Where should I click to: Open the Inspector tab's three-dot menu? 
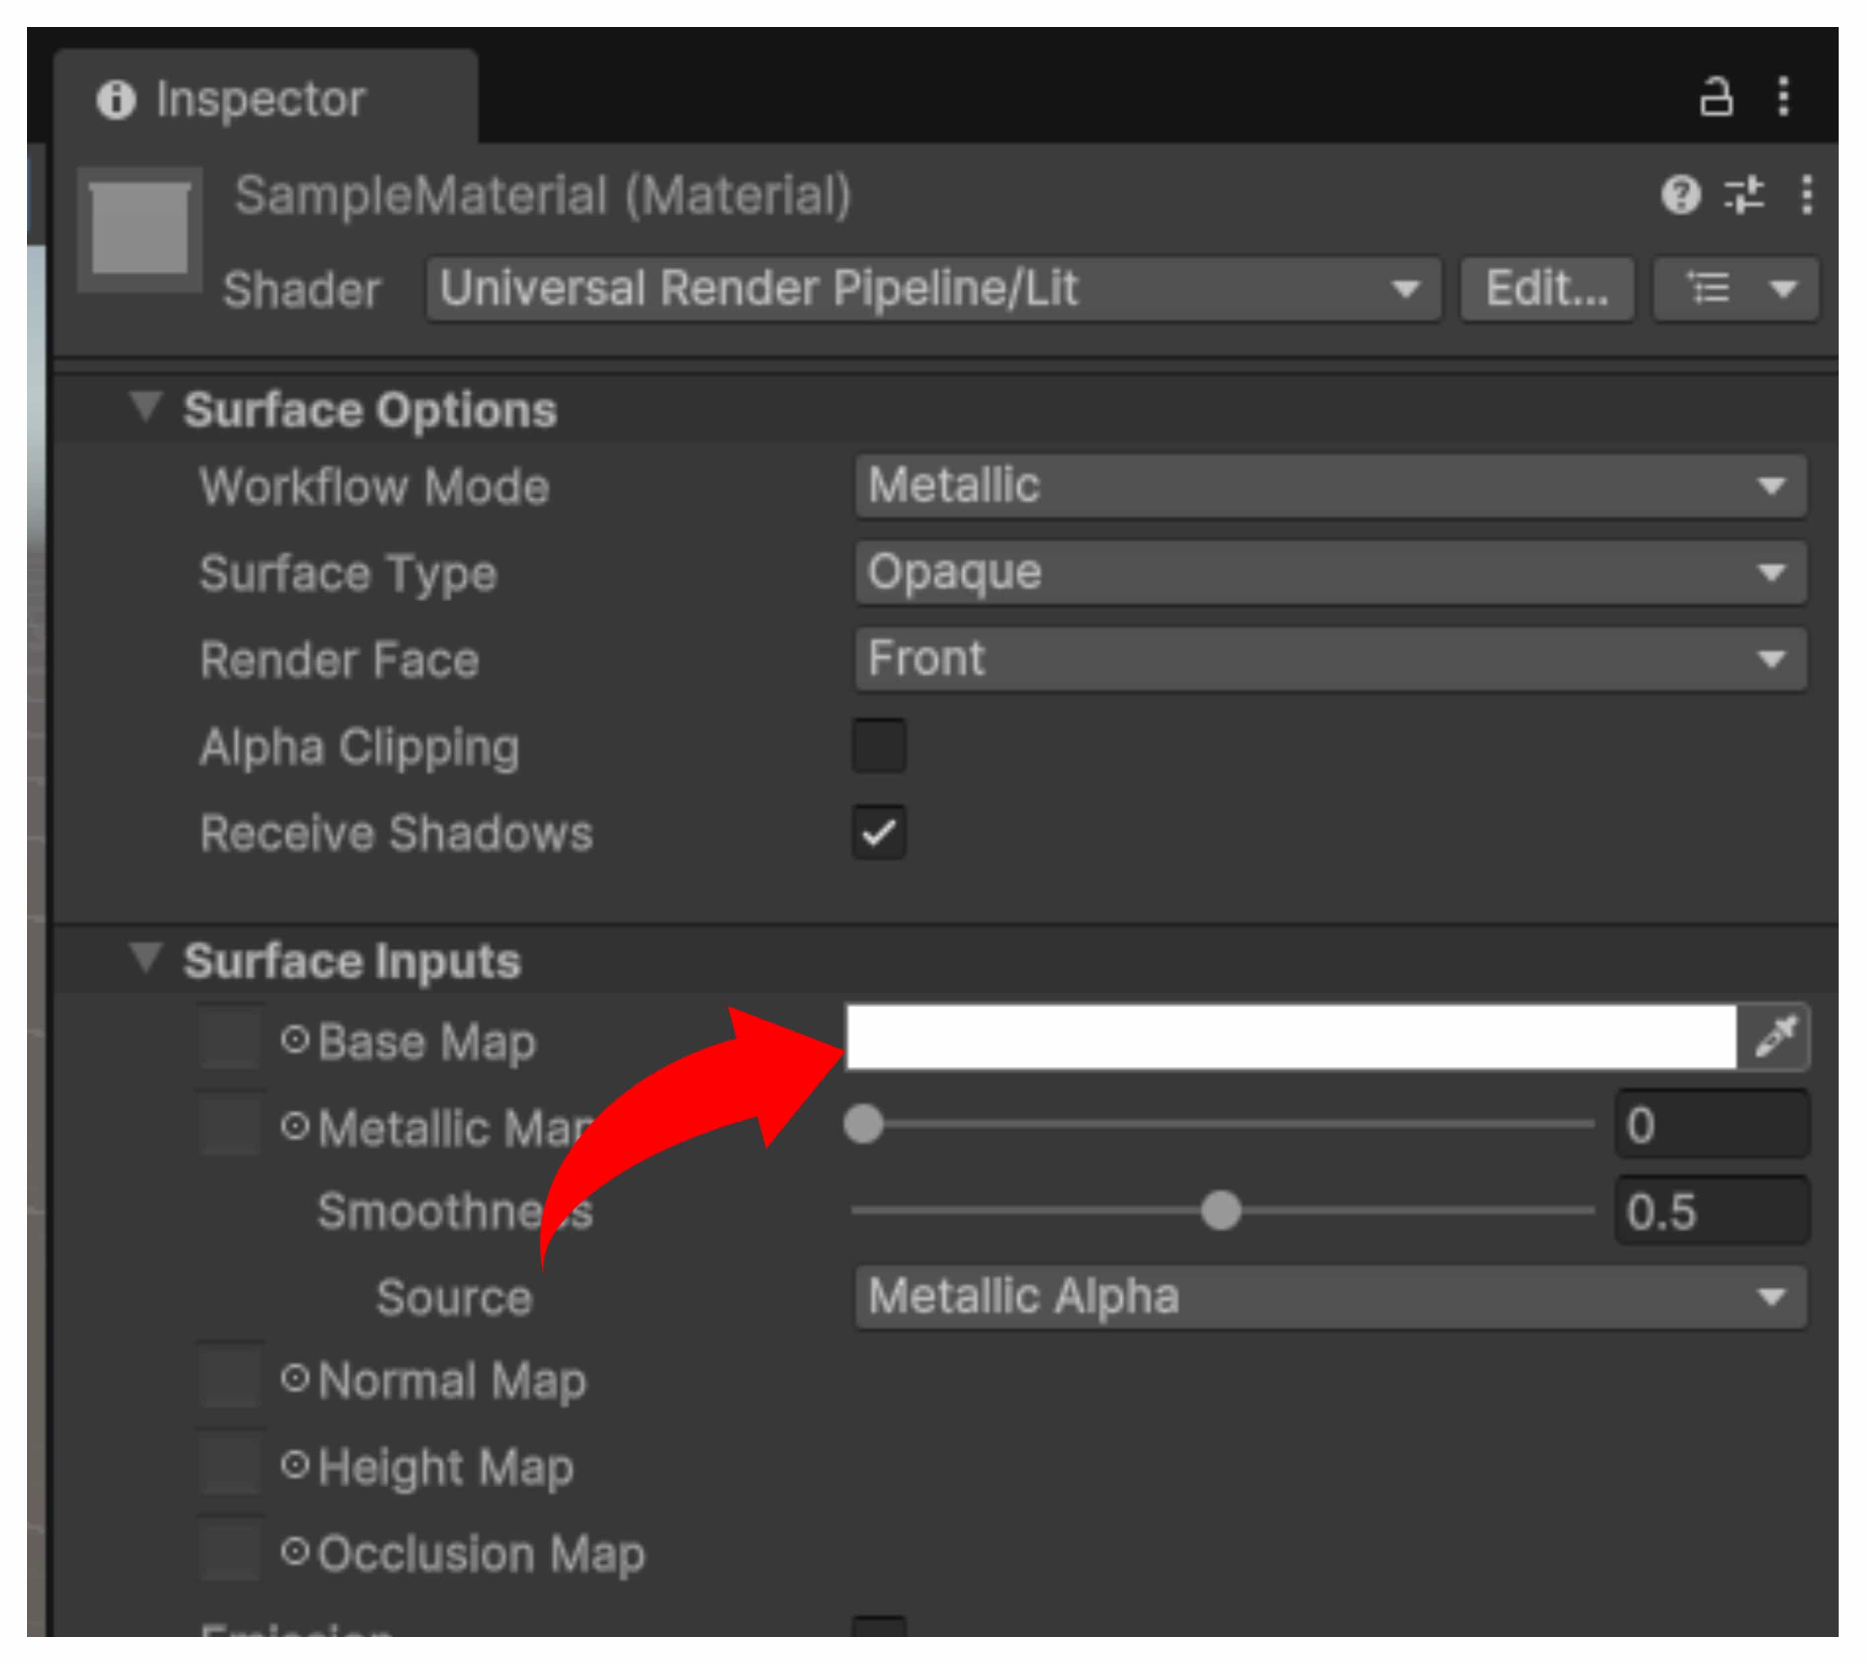pyautogui.click(x=1783, y=97)
